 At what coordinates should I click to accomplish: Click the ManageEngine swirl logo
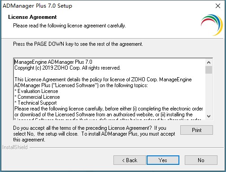[x=212, y=25]
